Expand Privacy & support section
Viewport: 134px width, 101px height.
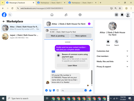[x=112, y=67]
